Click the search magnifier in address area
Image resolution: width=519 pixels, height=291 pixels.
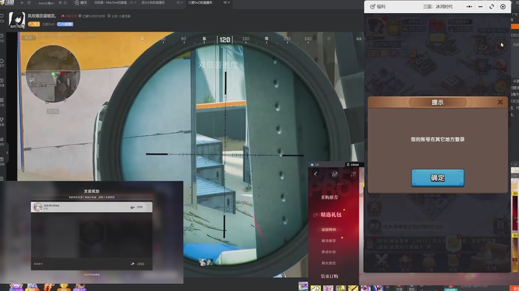point(66,3)
